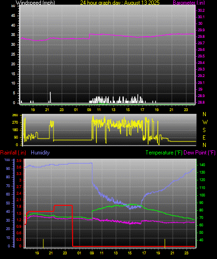
Task: Click the temperature scale value "140"
Action: pyautogui.click(x=202, y=165)
